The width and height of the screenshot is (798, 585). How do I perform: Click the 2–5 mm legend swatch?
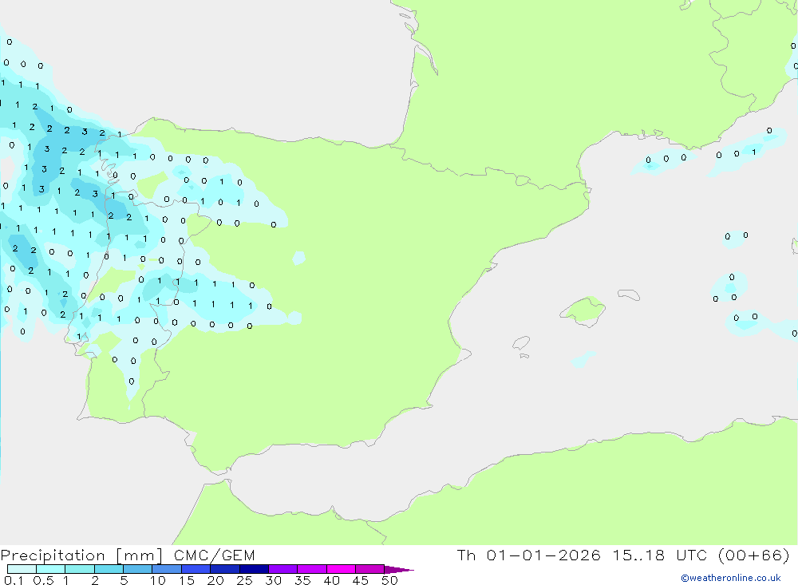[x=109, y=569]
